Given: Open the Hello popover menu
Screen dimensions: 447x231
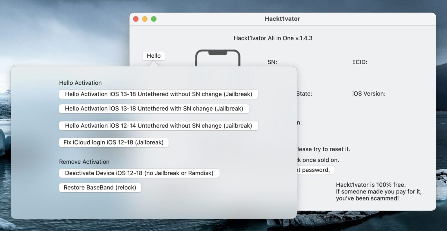Looking at the screenshot, I should (x=154, y=56).
